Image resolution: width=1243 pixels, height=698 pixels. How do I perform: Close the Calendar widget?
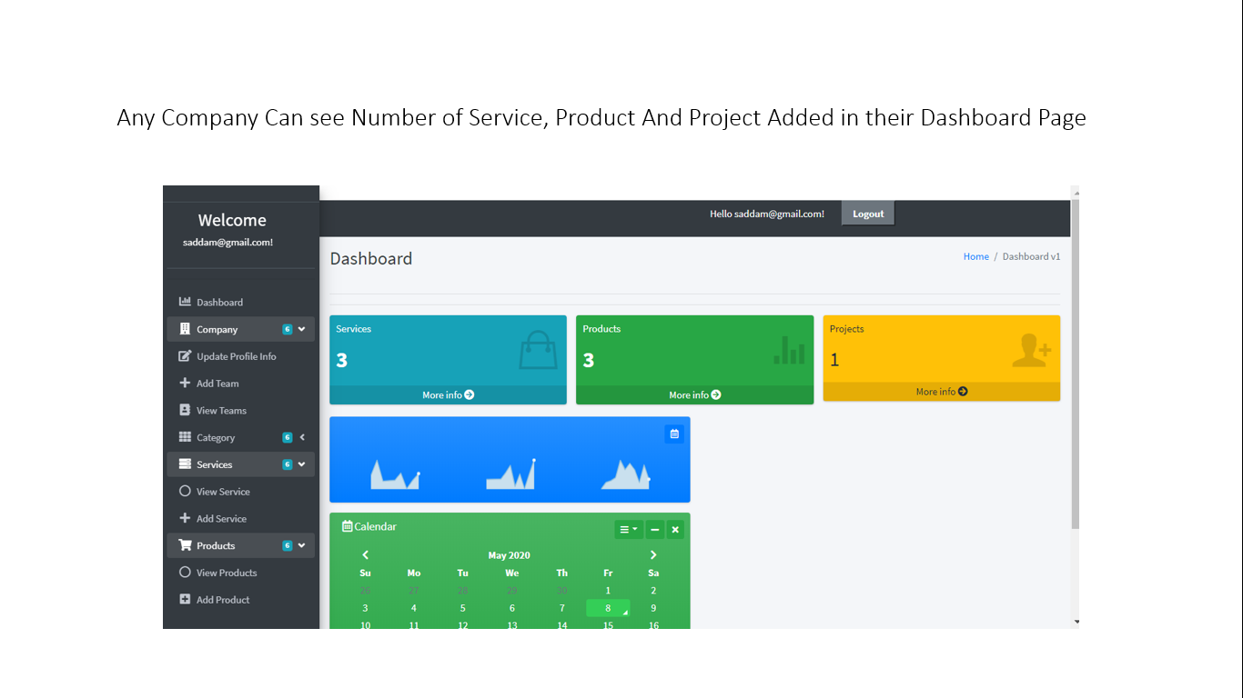coord(675,529)
